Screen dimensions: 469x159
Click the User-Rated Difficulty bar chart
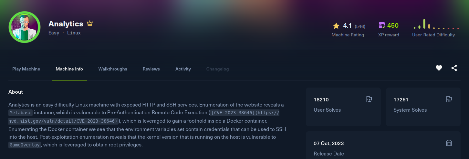(x=436, y=24)
